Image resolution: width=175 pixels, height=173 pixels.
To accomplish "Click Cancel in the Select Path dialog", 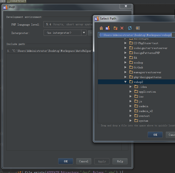I will pyautogui.click(x=170, y=135).
